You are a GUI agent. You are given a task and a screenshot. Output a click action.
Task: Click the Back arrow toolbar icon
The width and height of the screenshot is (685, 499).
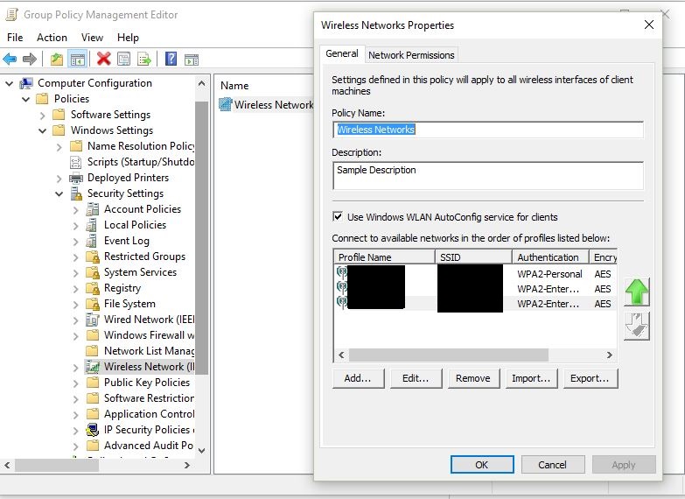tap(10, 59)
